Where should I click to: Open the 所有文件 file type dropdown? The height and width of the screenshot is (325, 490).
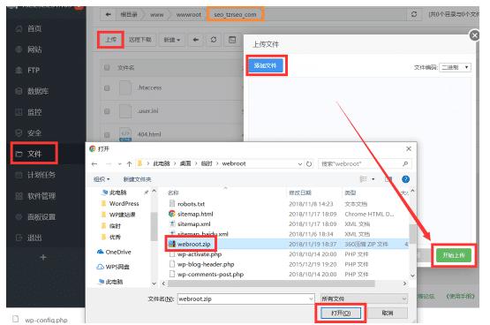coord(364,299)
